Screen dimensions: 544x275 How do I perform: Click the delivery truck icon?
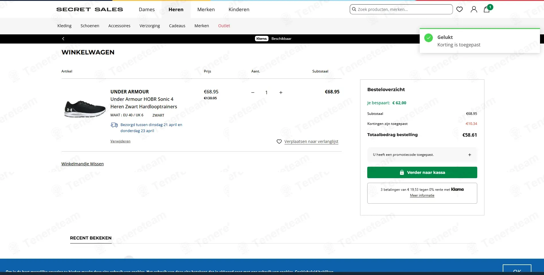point(114,125)
